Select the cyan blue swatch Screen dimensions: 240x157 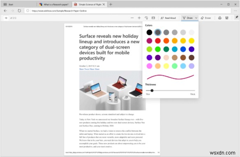(175, 49)
